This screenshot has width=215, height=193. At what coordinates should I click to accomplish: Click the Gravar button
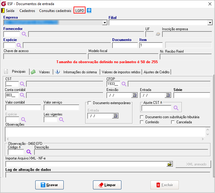50,185
